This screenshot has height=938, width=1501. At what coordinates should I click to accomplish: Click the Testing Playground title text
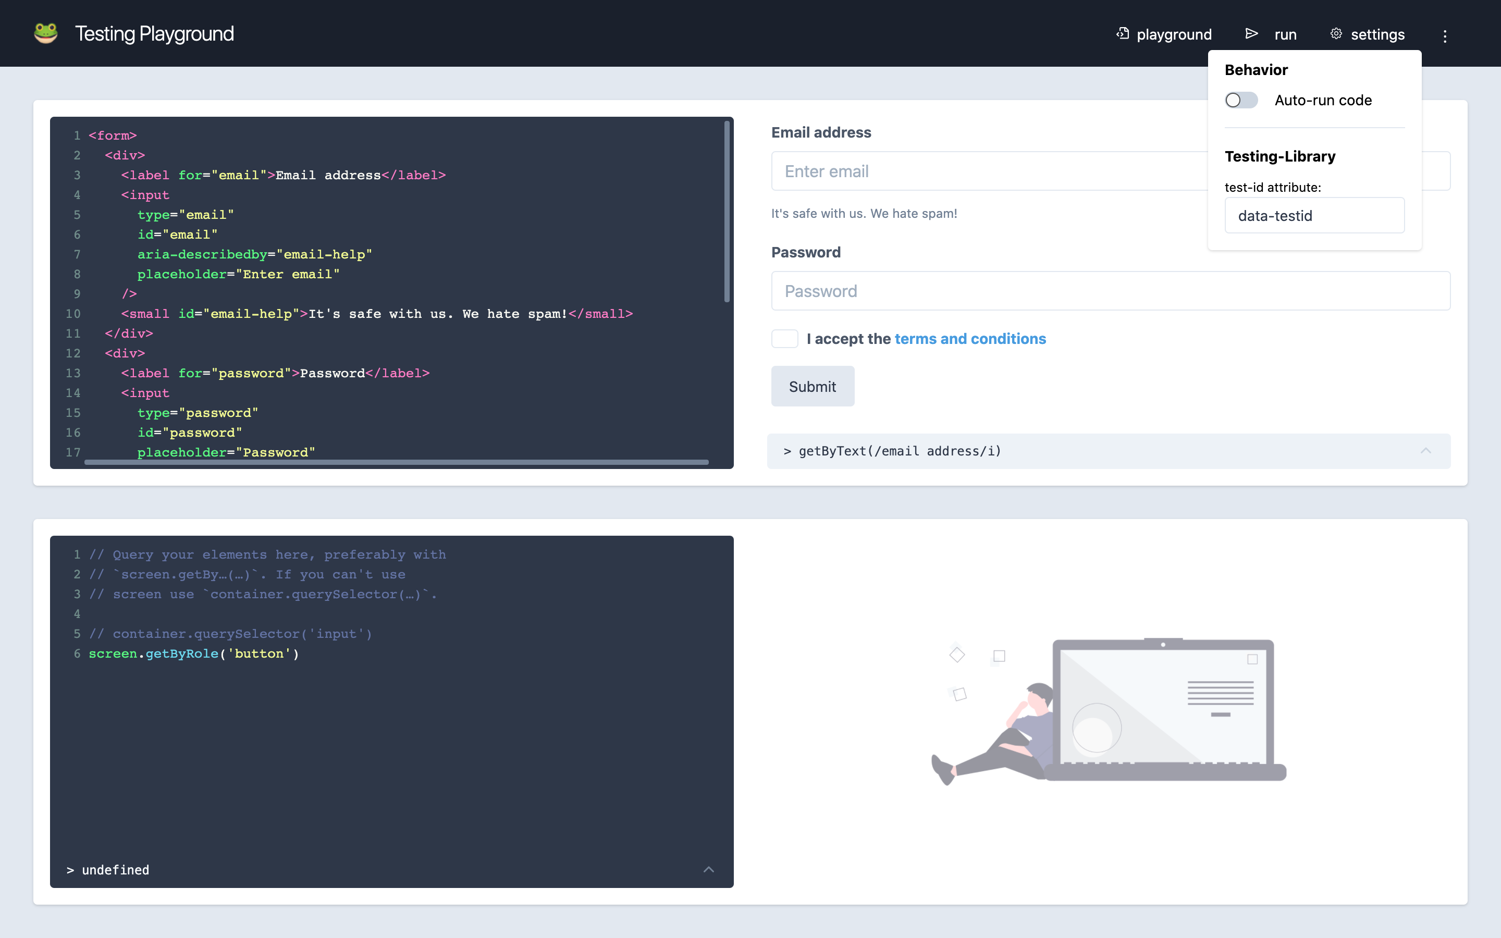click(154, 33)
